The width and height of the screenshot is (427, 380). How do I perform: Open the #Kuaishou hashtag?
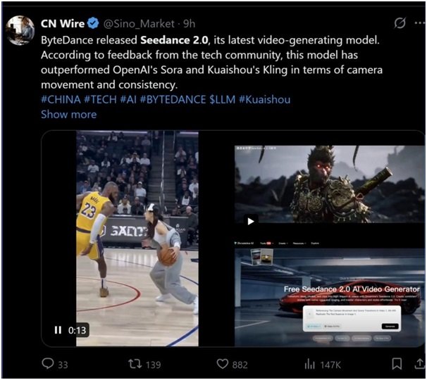pyautogui.click(x=265, y=99)
